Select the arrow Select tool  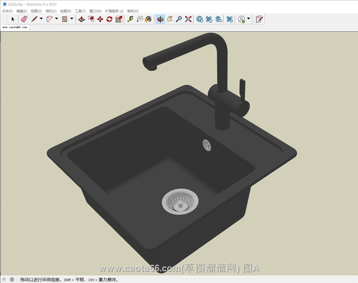[x=13, y=19]
